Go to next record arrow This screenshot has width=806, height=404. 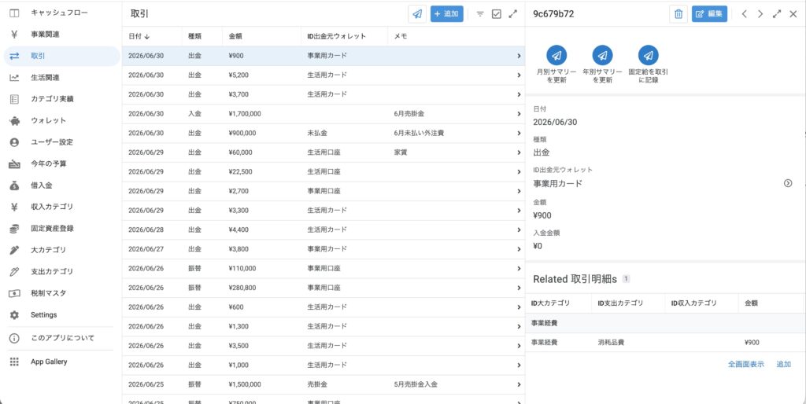tap(760, 14)
